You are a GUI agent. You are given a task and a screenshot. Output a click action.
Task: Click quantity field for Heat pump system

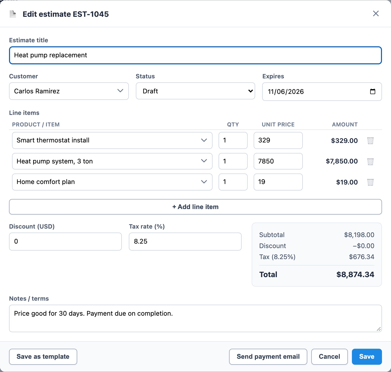(233, 161)
